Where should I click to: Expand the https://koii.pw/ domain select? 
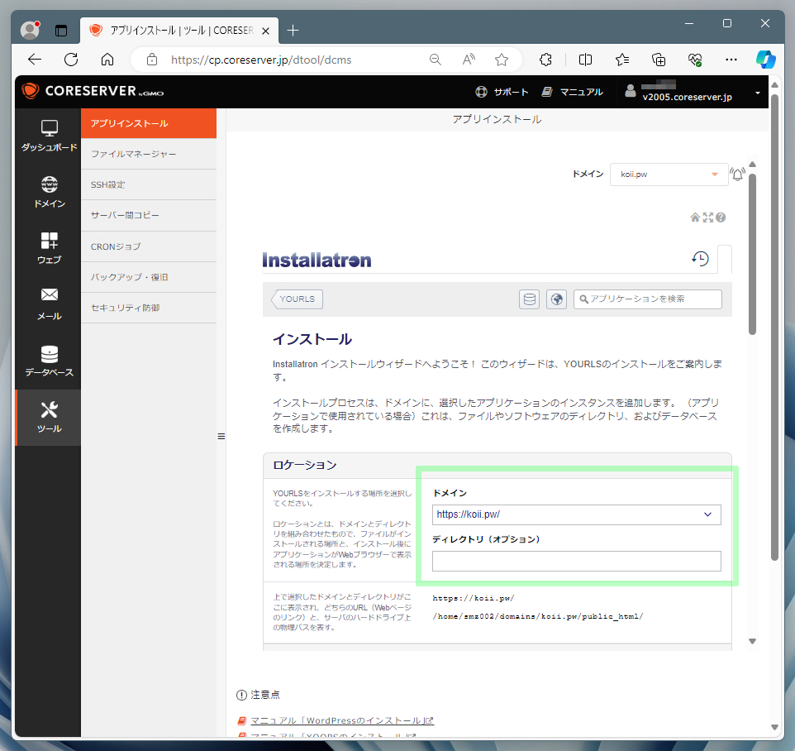(x=577, y=514)
